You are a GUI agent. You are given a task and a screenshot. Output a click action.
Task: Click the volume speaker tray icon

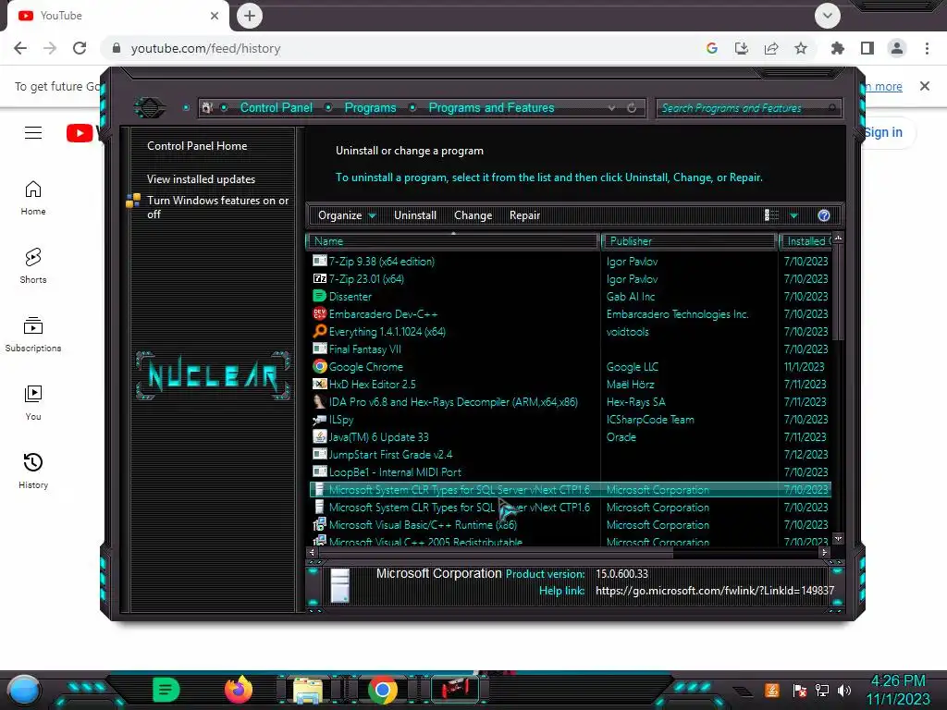(x=844, y=691)
